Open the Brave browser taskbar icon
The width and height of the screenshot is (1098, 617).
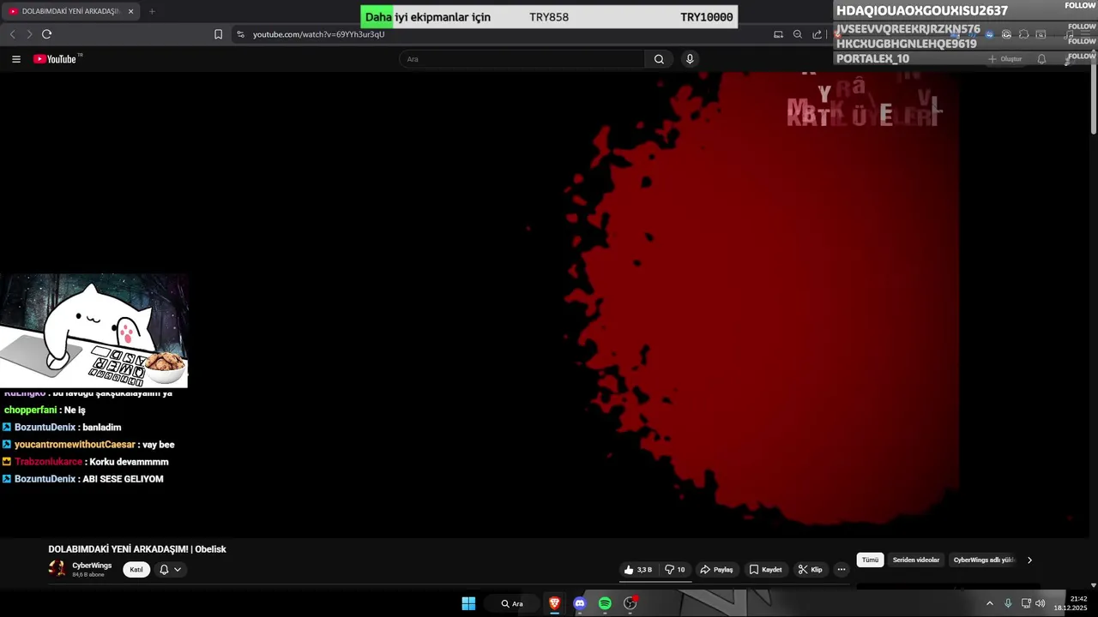click(554, 603)
